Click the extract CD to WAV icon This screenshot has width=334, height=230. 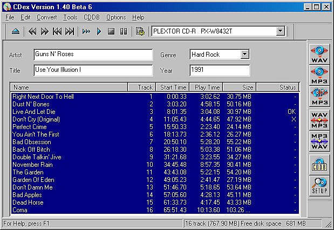tap(319, 55)
